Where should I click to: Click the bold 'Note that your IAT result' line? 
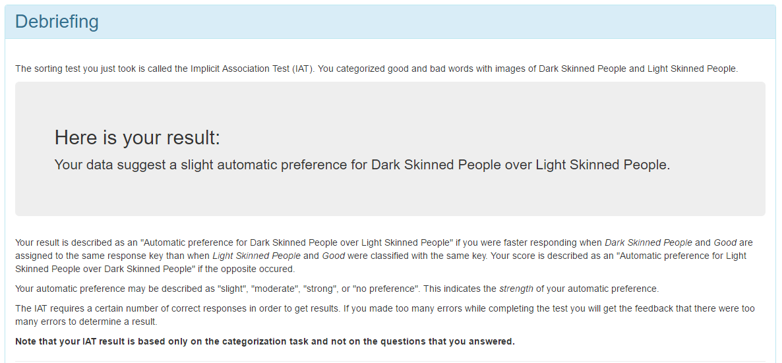pyautogui.click(x=265, y=341)
